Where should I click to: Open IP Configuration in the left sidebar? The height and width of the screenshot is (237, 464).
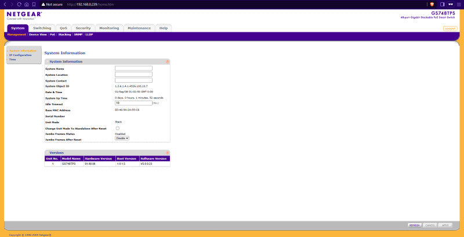click(x=20, y=55)
